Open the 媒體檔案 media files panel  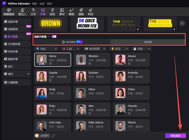[9, 12]
